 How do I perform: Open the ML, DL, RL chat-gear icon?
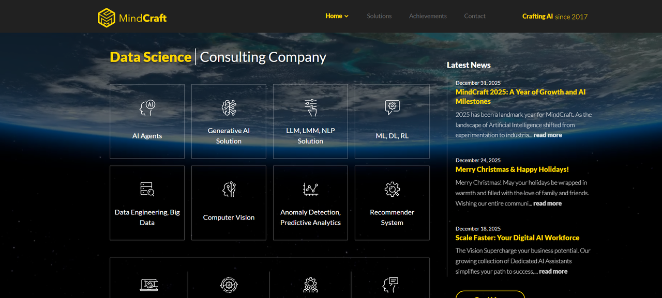click(x=393, y=107)
